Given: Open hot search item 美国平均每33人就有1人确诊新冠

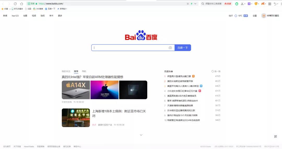Looking at the screenshot, I should (x=183, y=86).
